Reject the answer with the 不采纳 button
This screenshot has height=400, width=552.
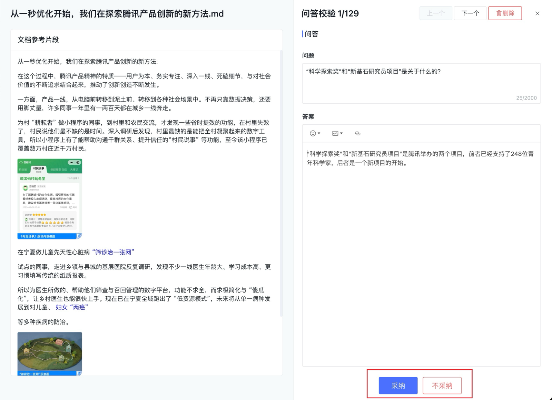point(442,386)
